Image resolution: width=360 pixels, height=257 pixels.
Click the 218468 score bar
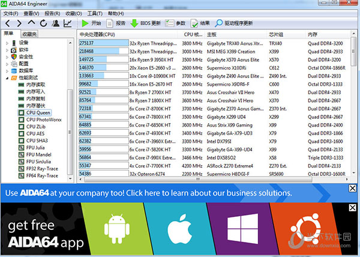(x=104, y=51)
